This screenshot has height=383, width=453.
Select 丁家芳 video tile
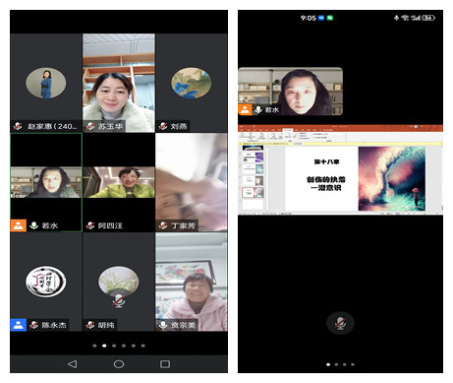coord(192,182)
